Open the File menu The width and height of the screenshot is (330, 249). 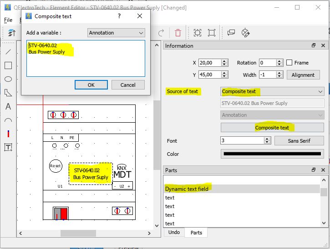(8, 20)
